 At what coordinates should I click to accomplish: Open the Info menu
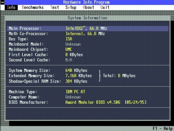[x=11, y=7]
